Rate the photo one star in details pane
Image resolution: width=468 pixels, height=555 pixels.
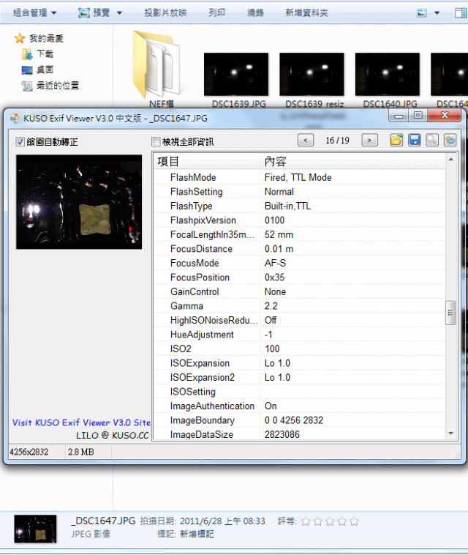[x=306, y=521]
